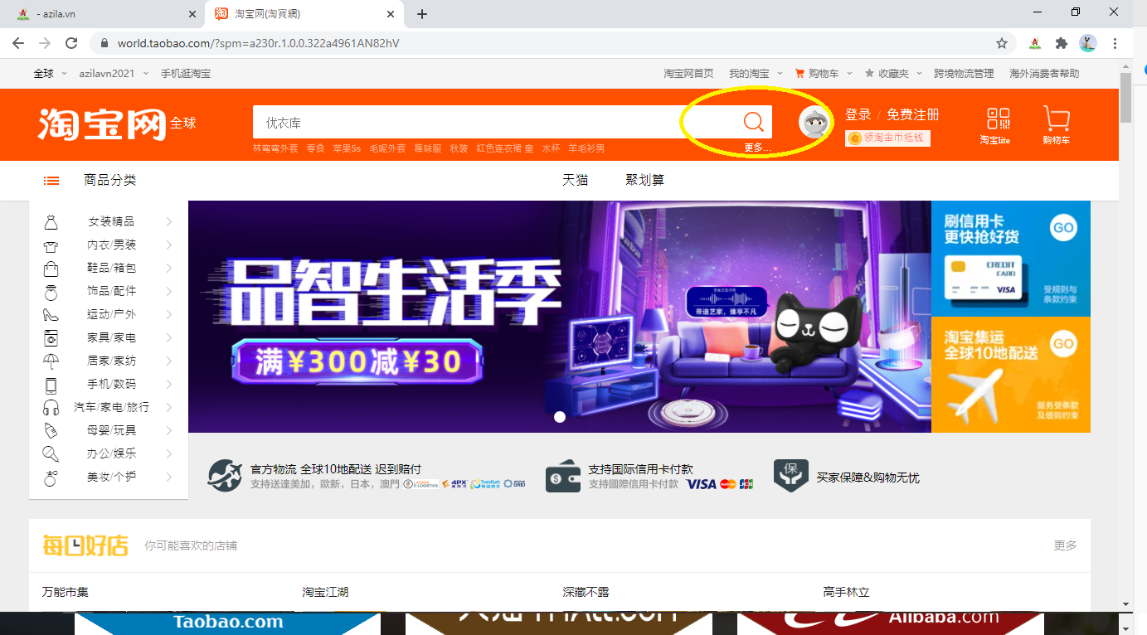Click the page vertical scrollbar thumb
The image size is (1147, 635).
tap(1125, 97)
